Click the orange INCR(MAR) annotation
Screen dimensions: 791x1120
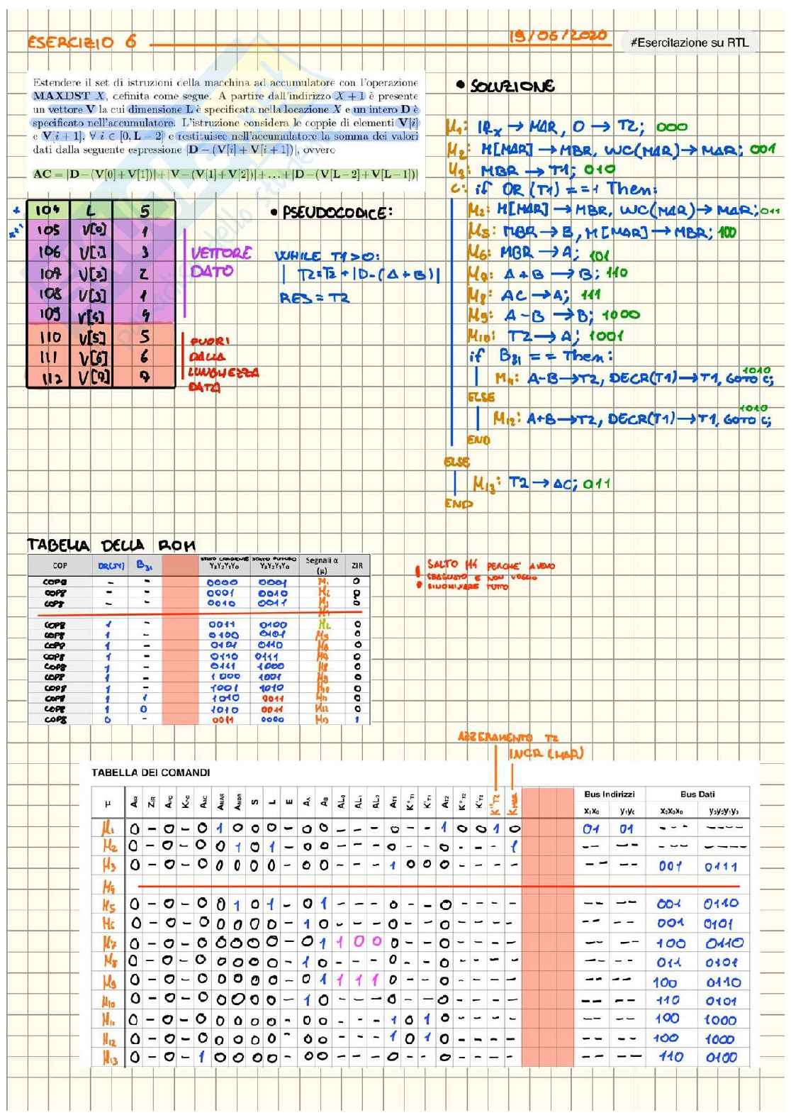coord(546,753)
